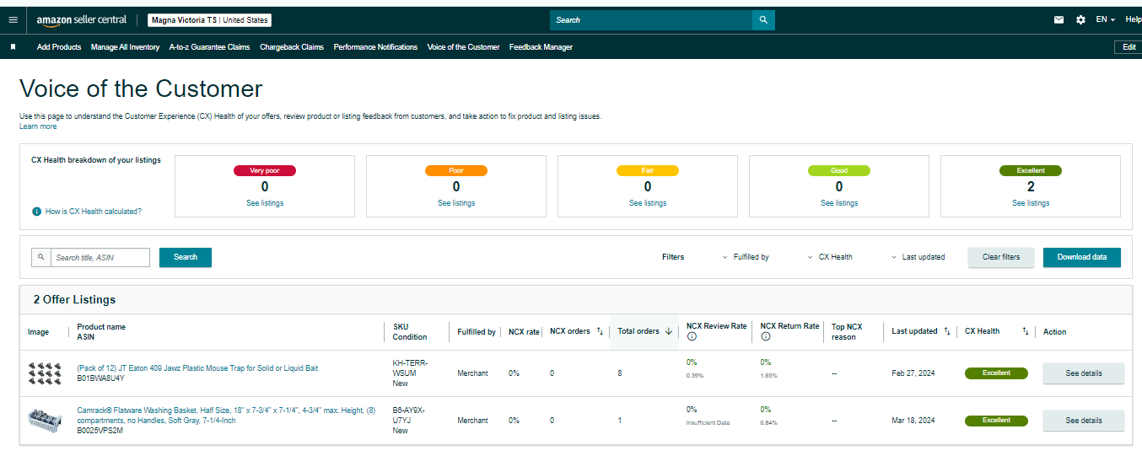The width and height of the screenshot is (1142, 456).
Task: Sort by NCX orders arrows
Action: [x=600, y=331]
